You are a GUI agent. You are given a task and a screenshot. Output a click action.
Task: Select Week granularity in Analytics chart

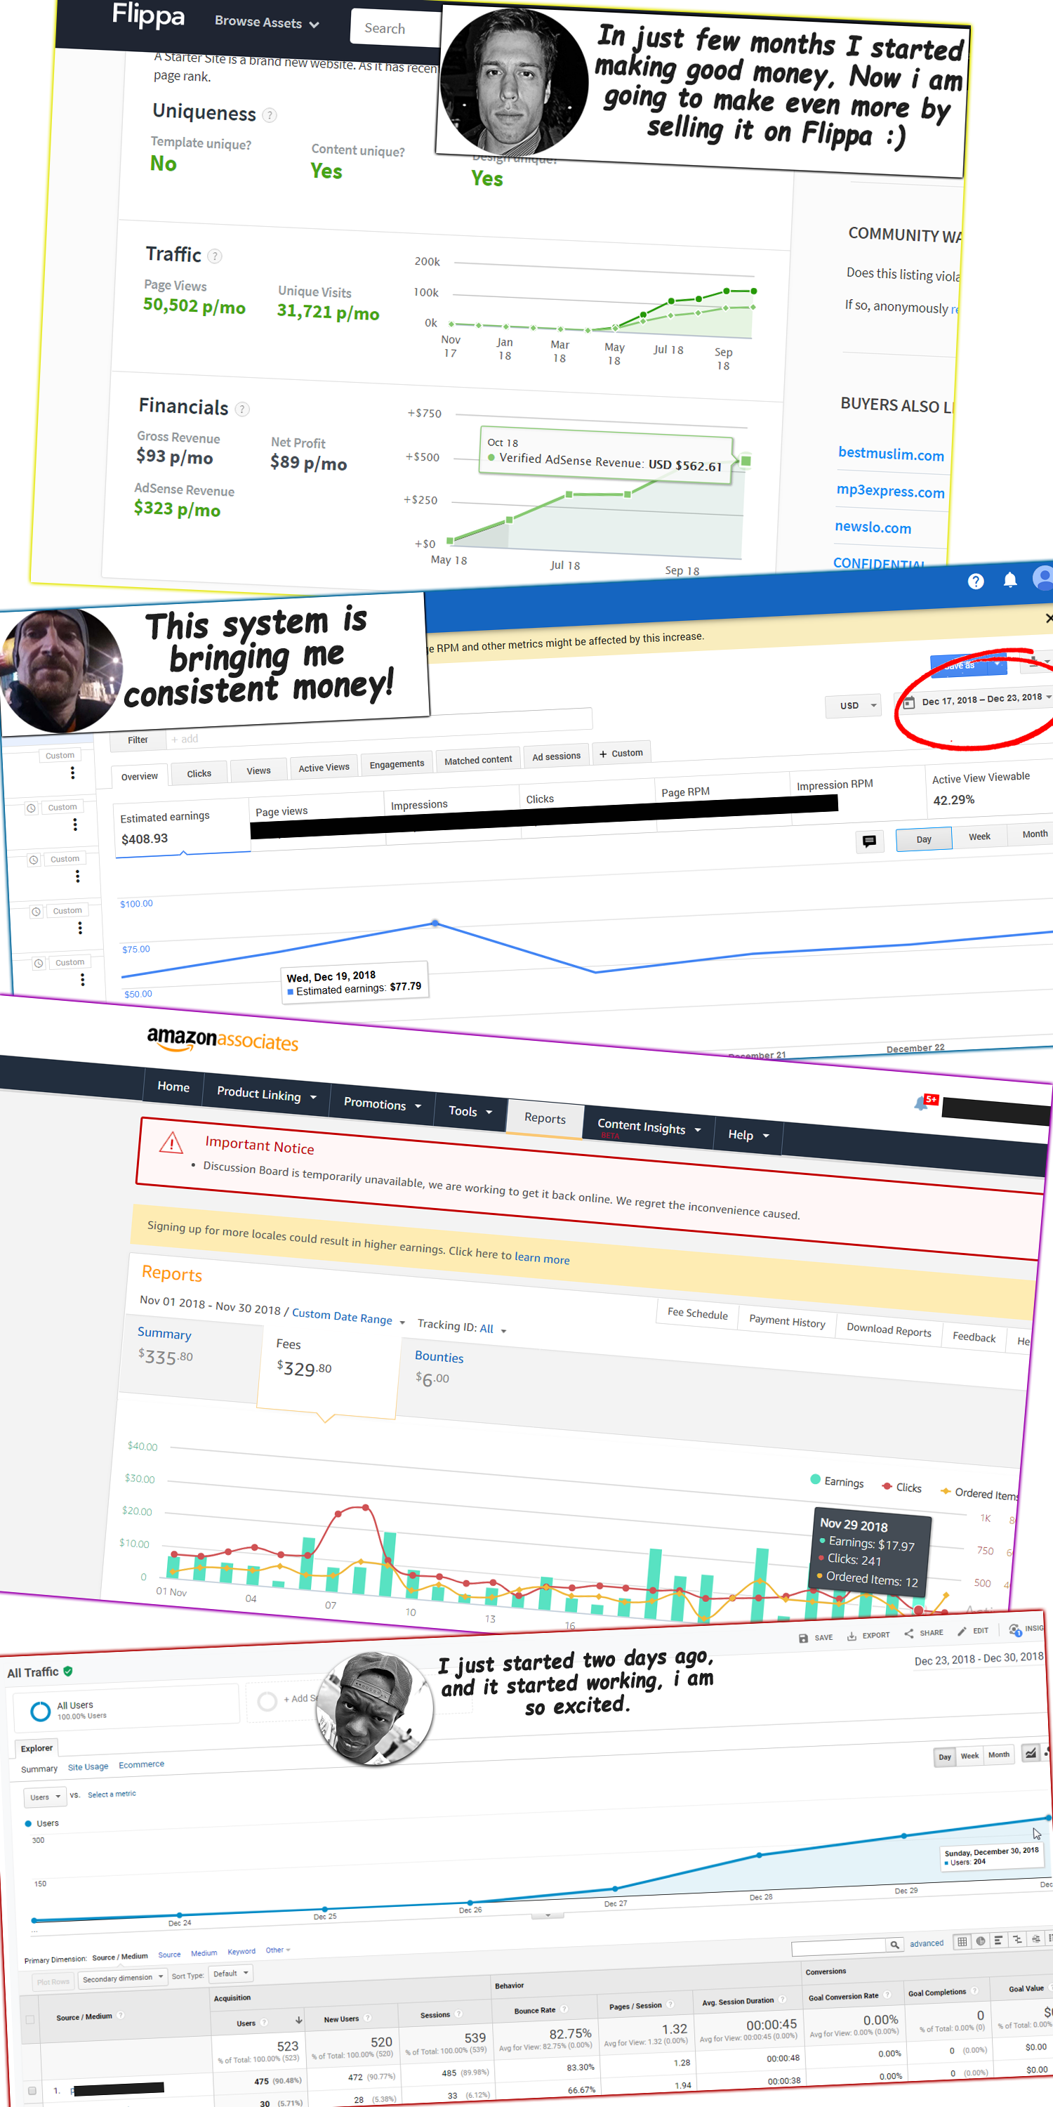tap(969, 1755)
